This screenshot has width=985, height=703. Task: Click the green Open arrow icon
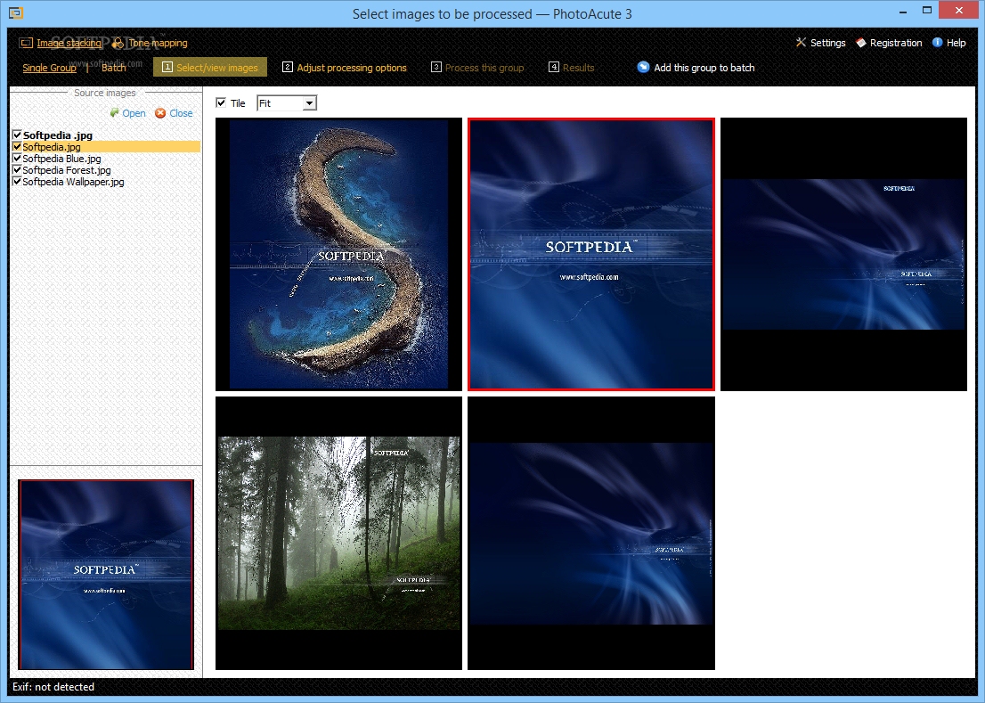point(114,112)
